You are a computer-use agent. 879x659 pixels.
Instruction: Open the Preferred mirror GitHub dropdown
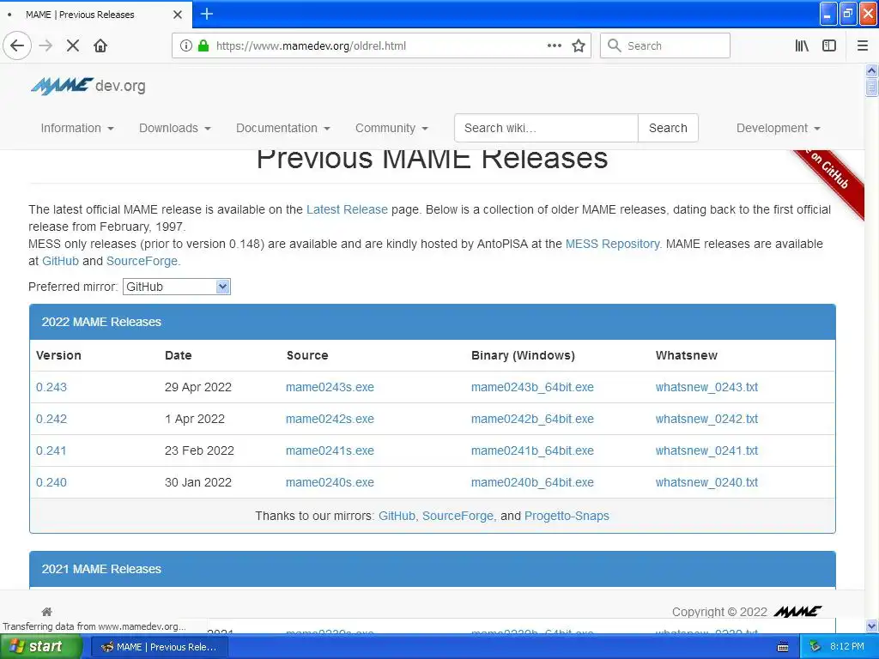click(x=177, y=287)
